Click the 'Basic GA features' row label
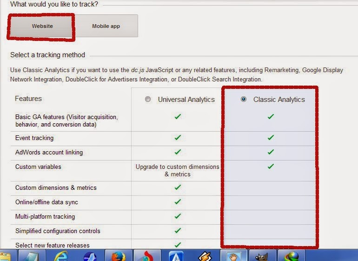The image size is (358, 261). (66, 120)
